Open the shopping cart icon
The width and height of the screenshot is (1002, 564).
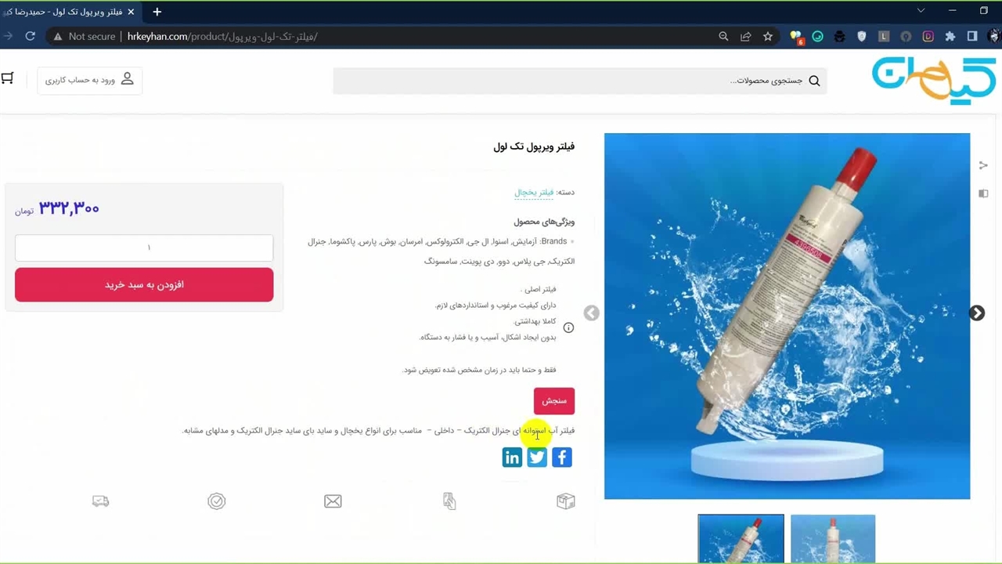(x=8, y=78)
